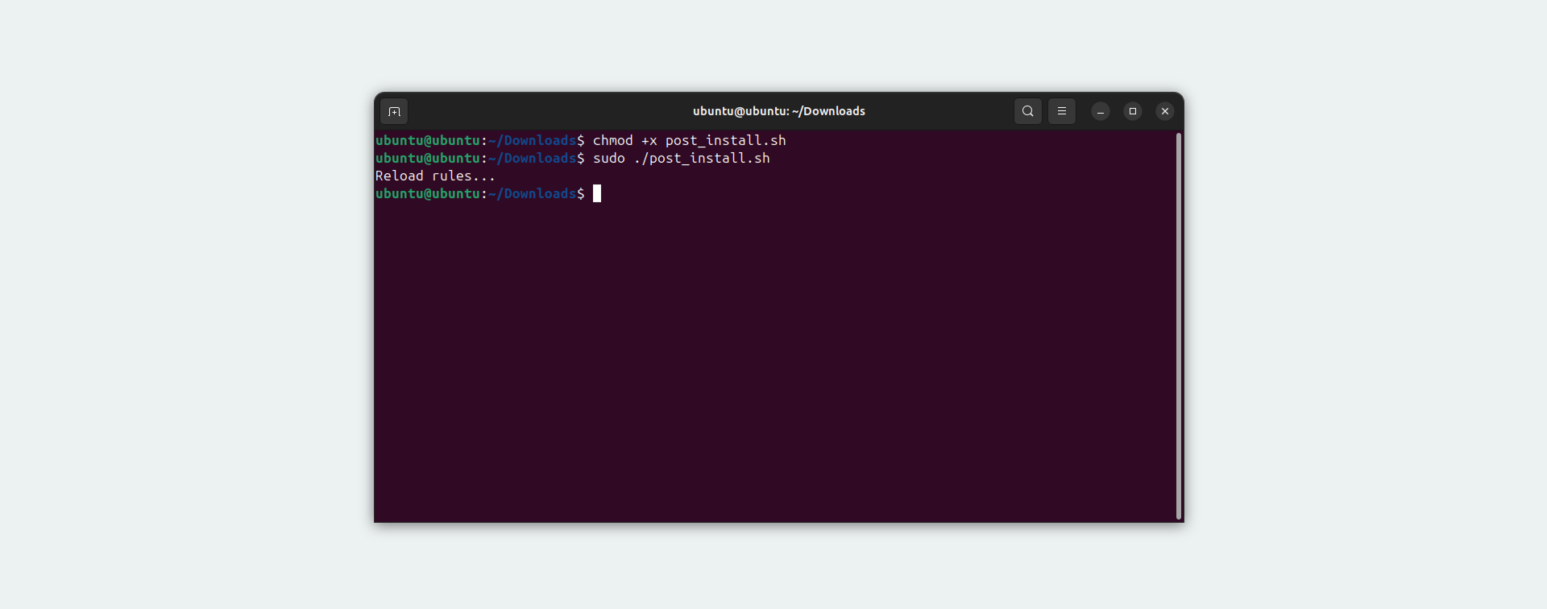Screen dimensions: 1547x609
Task: Click the word sudo in second command
Action: [x=609, y=158]
